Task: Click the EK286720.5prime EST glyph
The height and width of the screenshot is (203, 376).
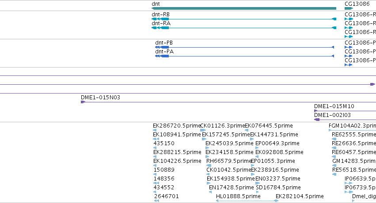Action: point(155,130)
